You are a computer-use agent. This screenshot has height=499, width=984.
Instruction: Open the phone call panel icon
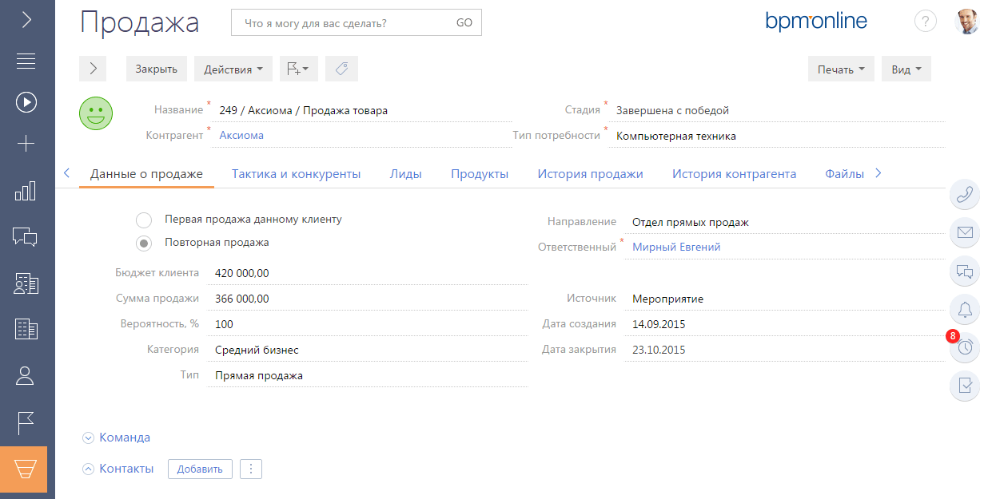coord(965,195)
